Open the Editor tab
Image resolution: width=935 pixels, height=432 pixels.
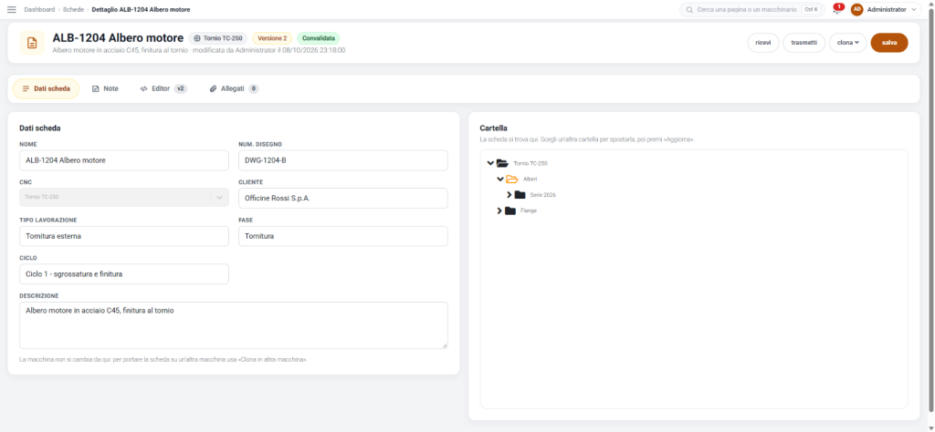click(163, 88)
